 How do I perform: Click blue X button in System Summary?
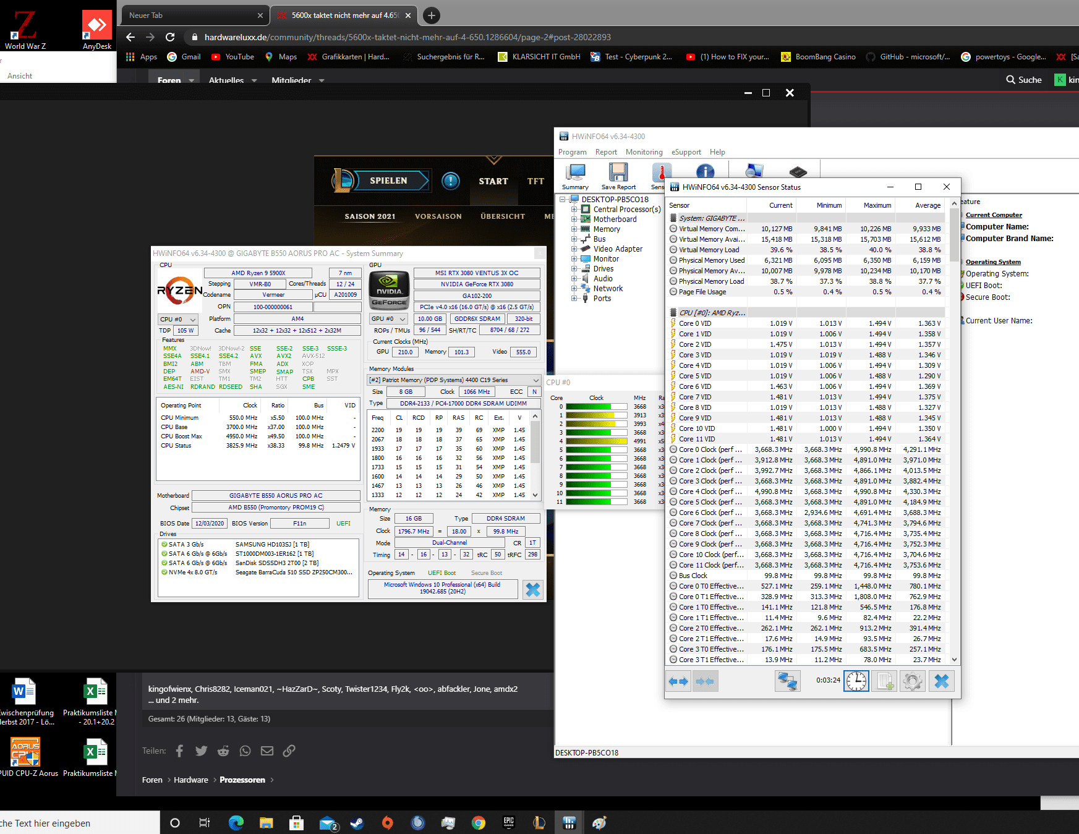(x=532, y=590)
